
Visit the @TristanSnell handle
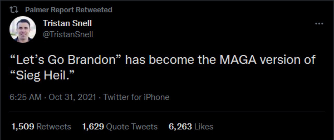[68, 34]
